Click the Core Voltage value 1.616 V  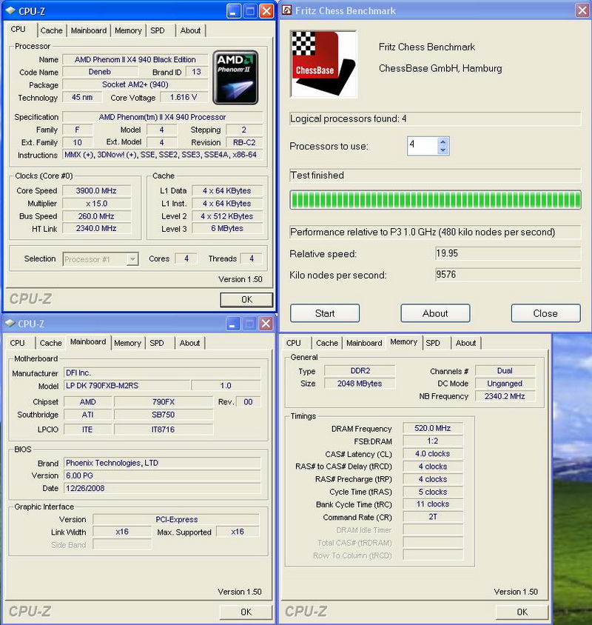[184, 97]
